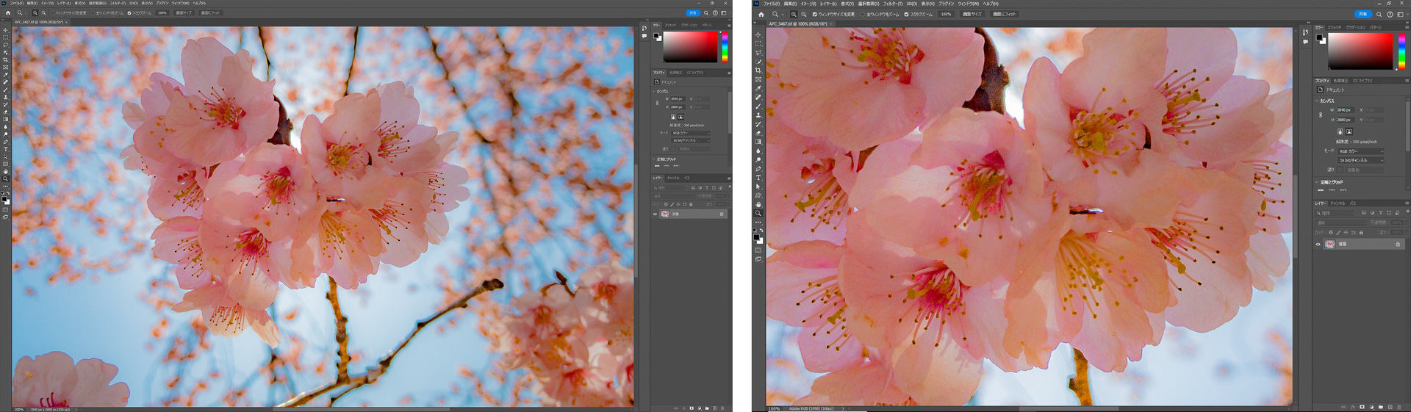Collapse the 定規とグリッド section in right window
Screen dimensions: 1411x412
click(1316, 182)
